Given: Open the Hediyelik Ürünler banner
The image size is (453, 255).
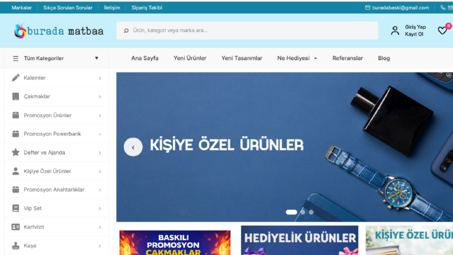Looking at the screenshot, I should (x=299, y=240).
